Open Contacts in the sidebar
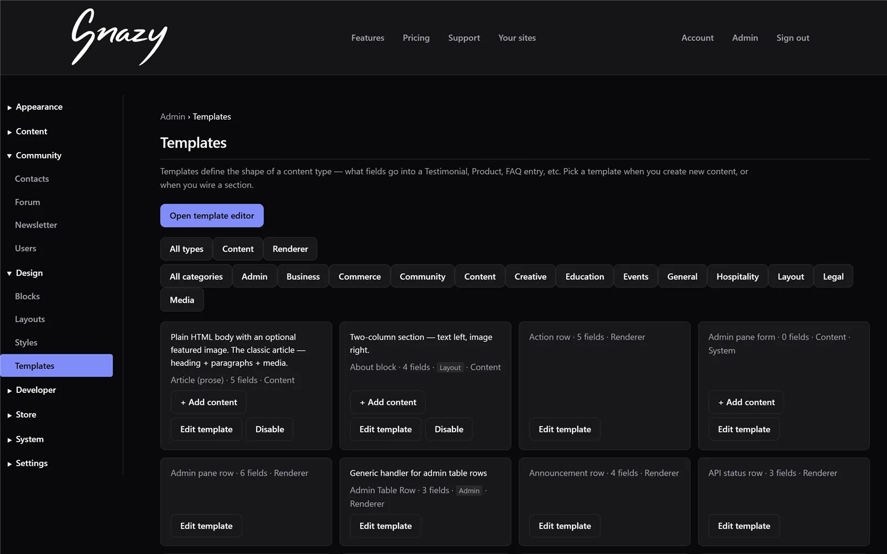 (x=32, y=179)
